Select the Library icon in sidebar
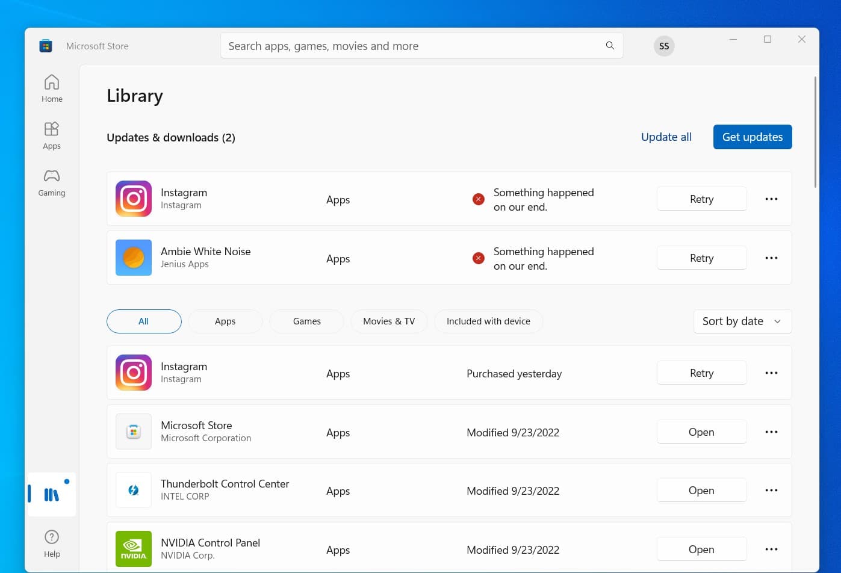841x573 pixels. click(52, 495)
